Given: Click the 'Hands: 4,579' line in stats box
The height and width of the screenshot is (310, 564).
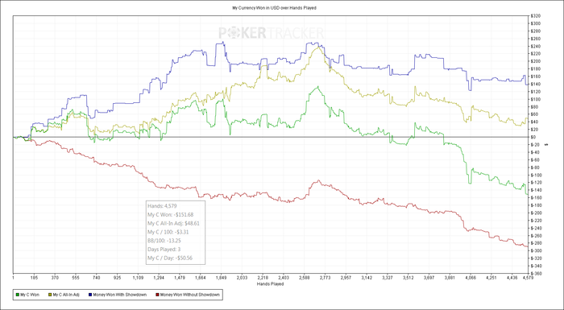Looking at the screenshot, I should [x=161, y=206].
